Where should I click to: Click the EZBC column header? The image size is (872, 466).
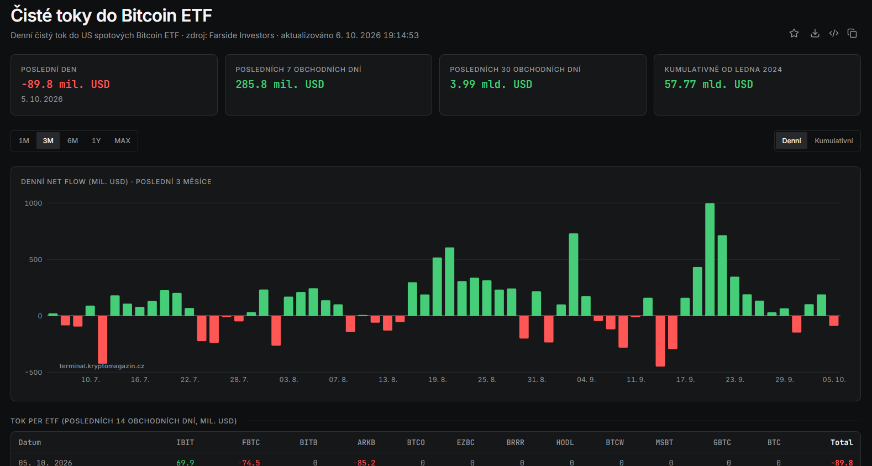coord(466,443)
